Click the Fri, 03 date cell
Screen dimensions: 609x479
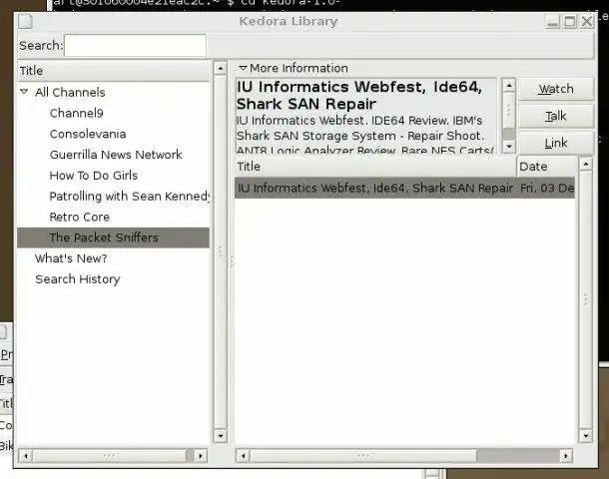547,188
